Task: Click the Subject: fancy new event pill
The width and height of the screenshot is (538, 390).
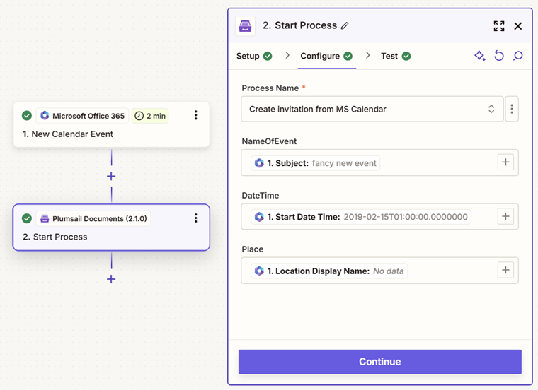Action: [x=315, y=163]
